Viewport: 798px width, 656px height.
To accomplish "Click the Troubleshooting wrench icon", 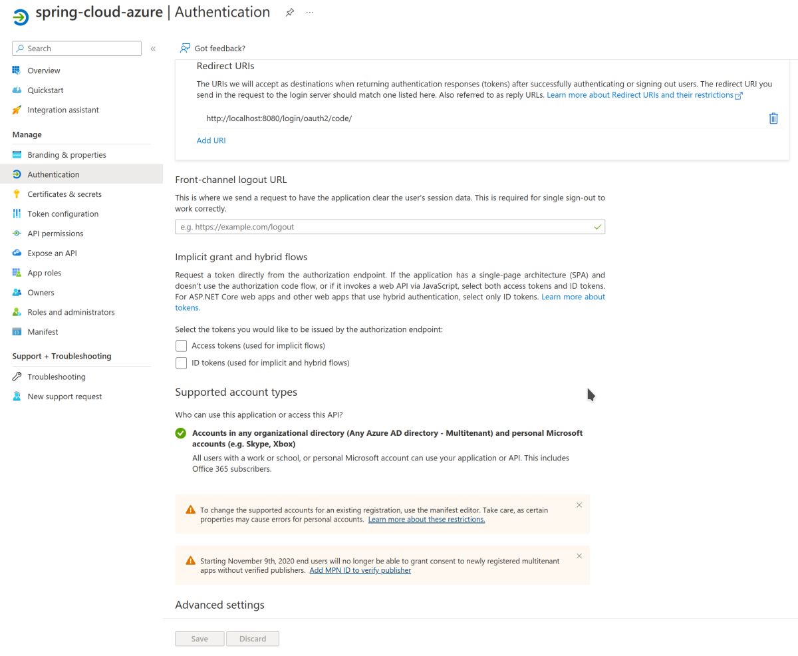I will click(17, 377).
